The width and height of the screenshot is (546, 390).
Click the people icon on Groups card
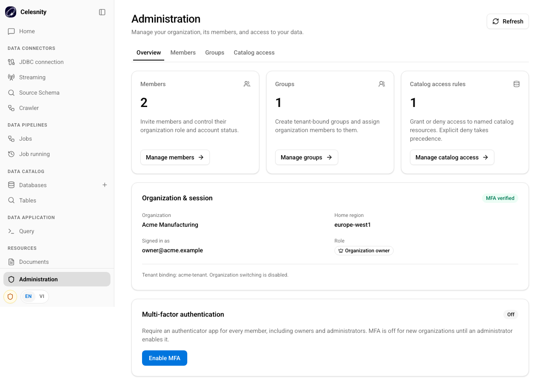(x=382, y=84)
